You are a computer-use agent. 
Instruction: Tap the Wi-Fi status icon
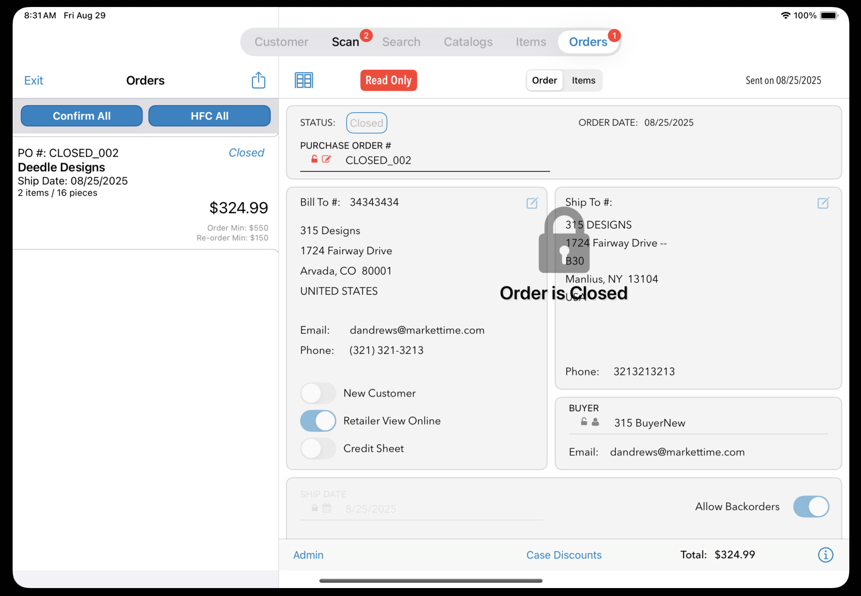pos(786,15)
